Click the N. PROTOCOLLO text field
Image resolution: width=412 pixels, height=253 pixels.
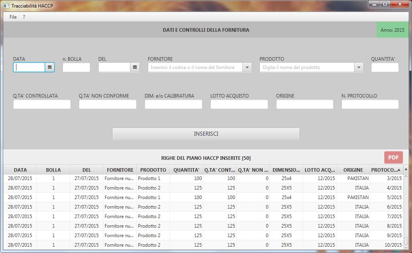tap(370, 104)
